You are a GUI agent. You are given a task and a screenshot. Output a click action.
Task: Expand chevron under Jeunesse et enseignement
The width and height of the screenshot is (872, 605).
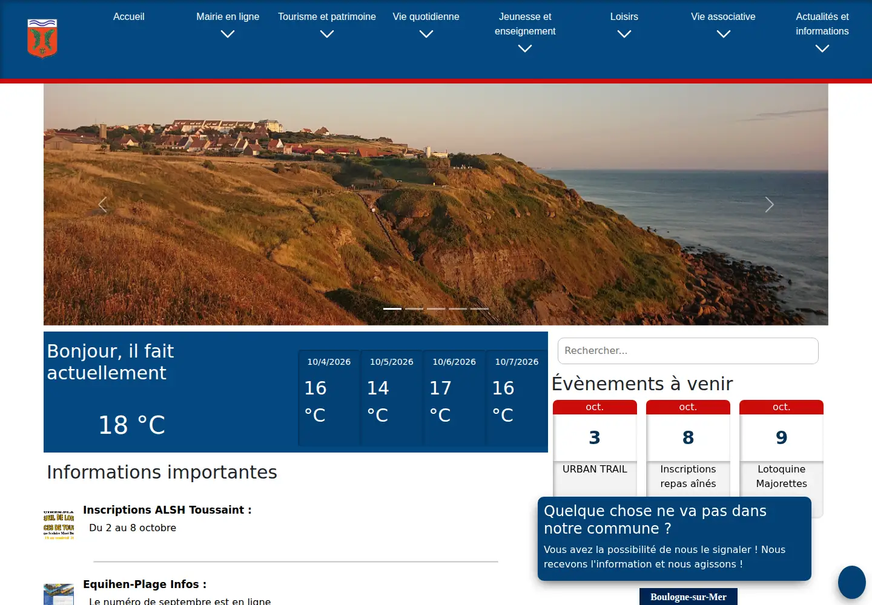[525, 49]
